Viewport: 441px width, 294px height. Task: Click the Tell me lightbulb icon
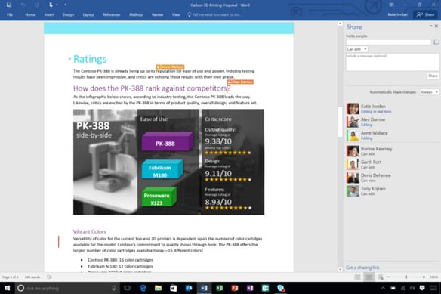(190, 14)
